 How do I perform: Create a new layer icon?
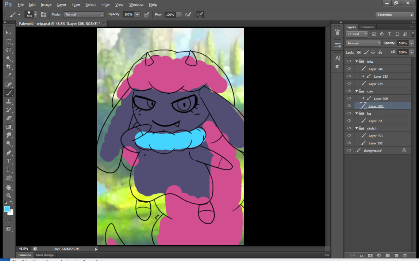click(x=396, y=256)
